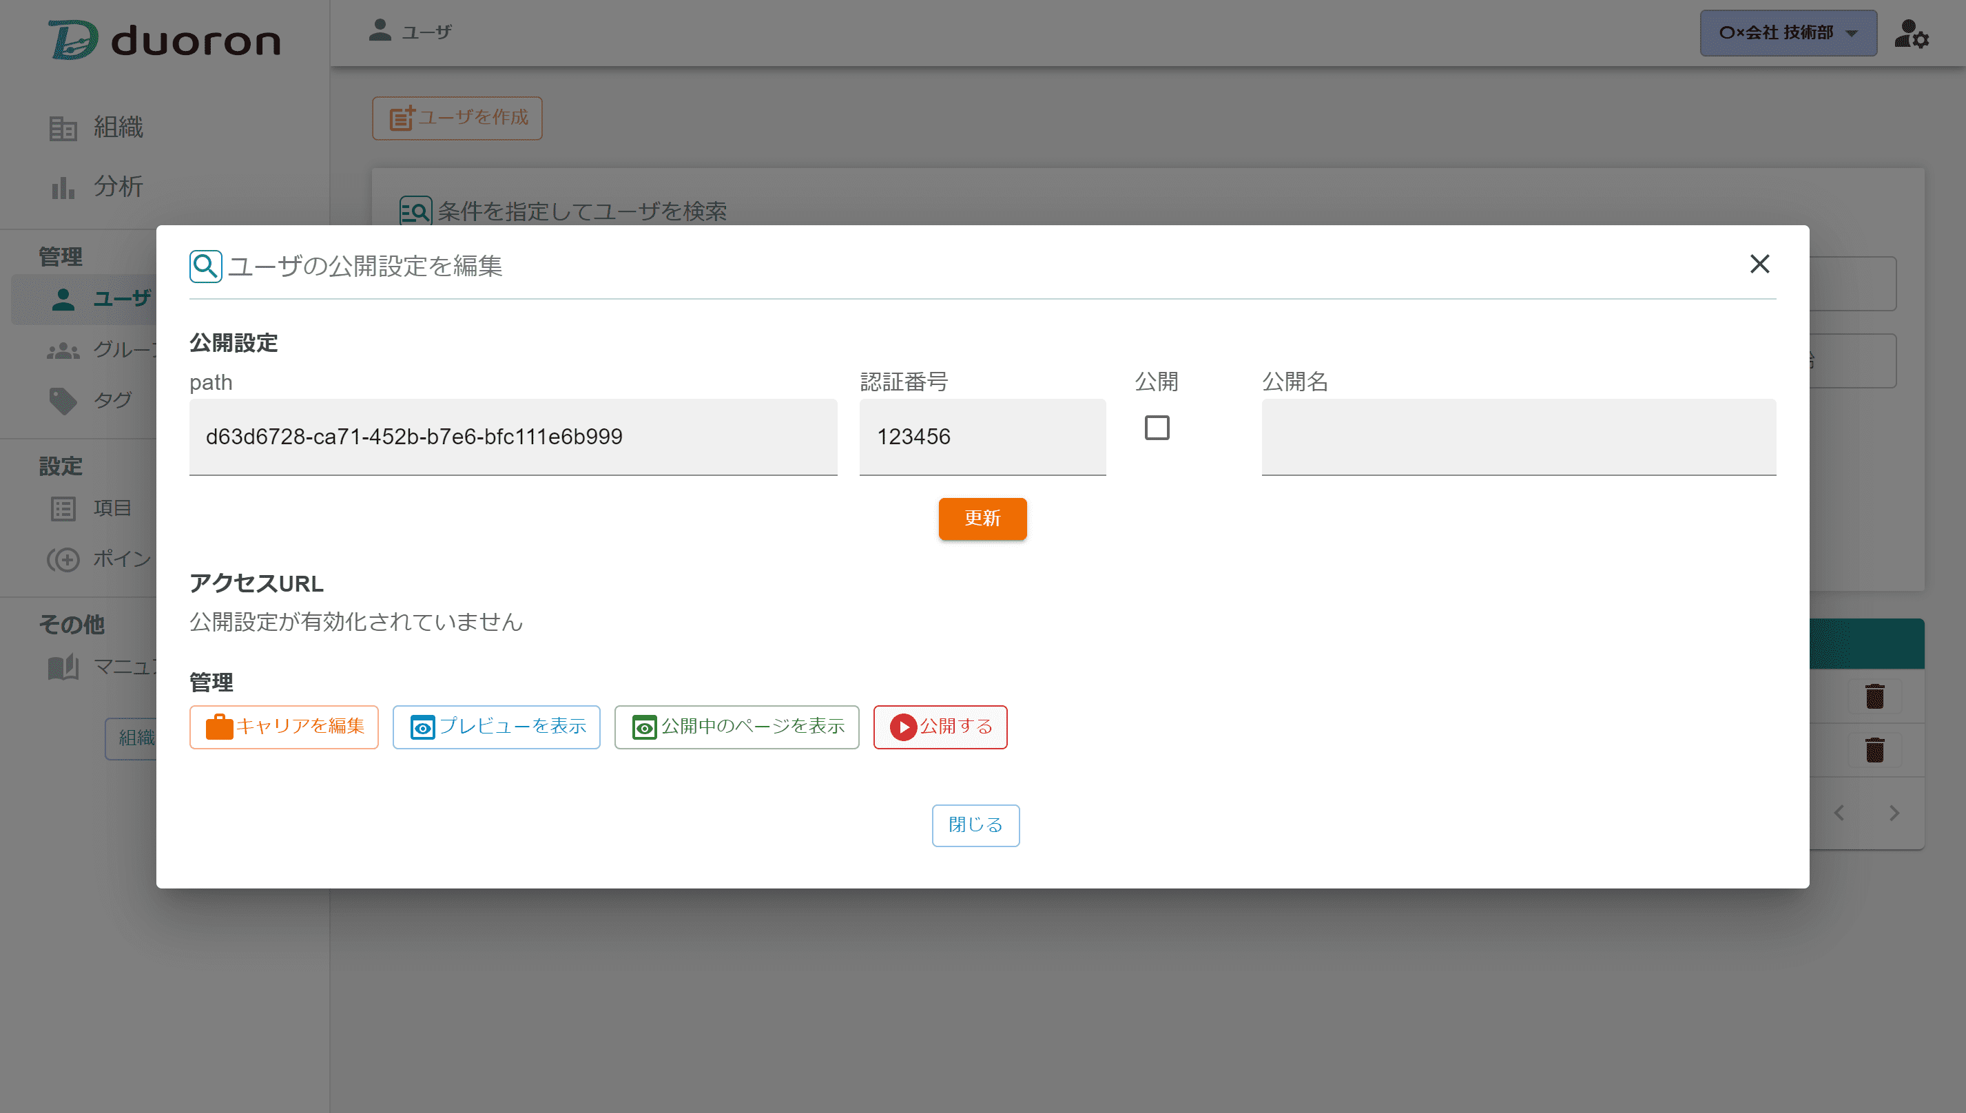Go to next page chevron
The image size is (1966, 1113).
tap(1894, 813)
